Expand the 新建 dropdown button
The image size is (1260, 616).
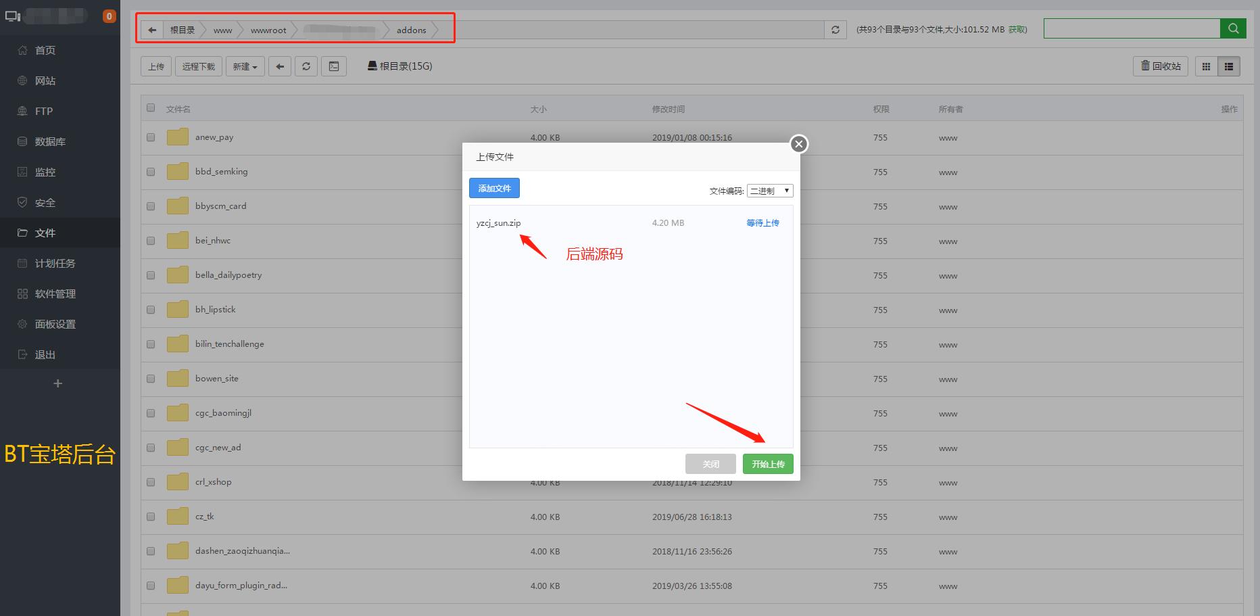(x=245, y=66)
